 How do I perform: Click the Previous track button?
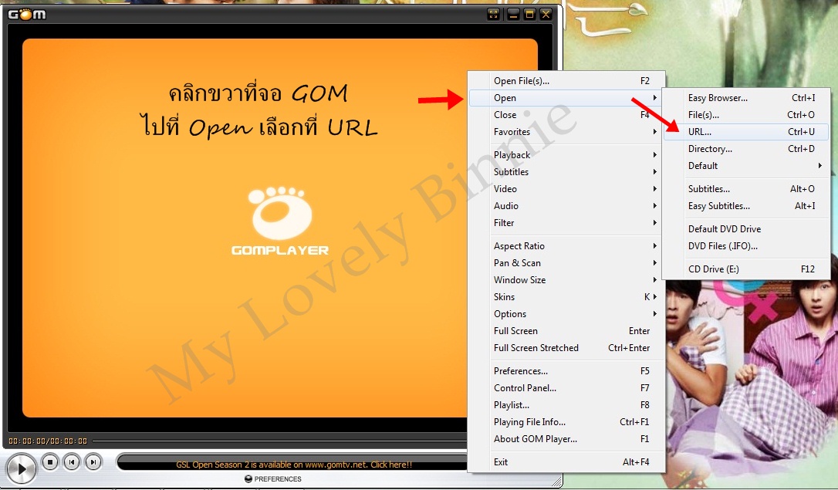(72, 461)
